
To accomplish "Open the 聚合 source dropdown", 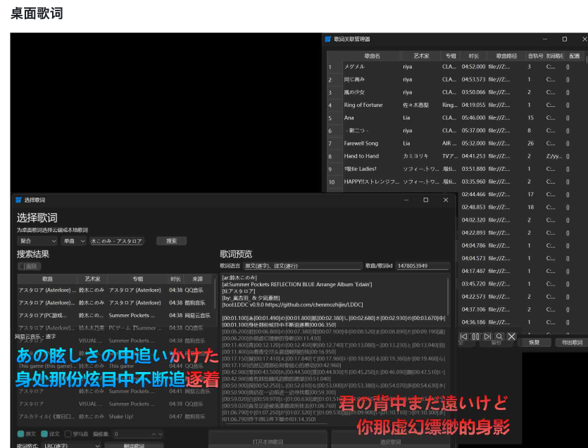I will [37, 241].
